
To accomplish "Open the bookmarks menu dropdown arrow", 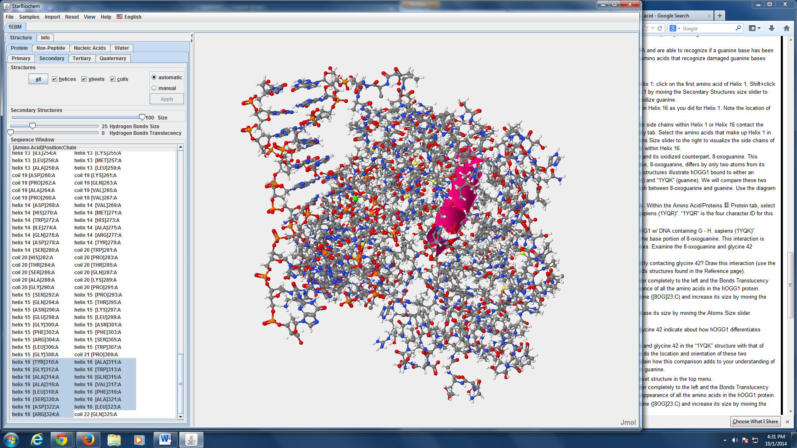I will (x=759, y=28).
